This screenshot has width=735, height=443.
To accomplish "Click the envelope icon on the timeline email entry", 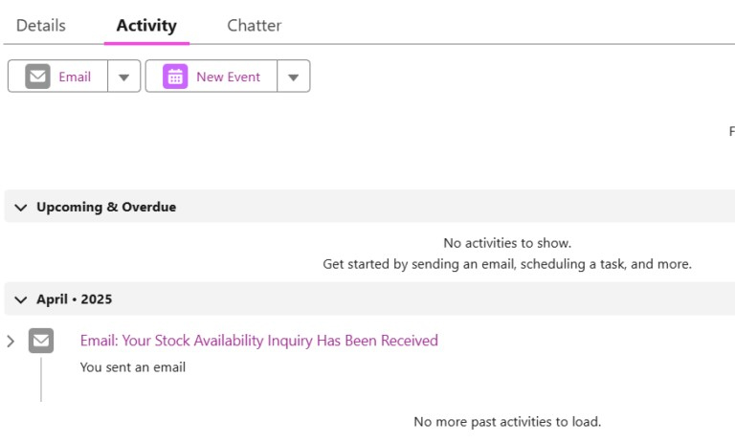I will click(41, 341).
